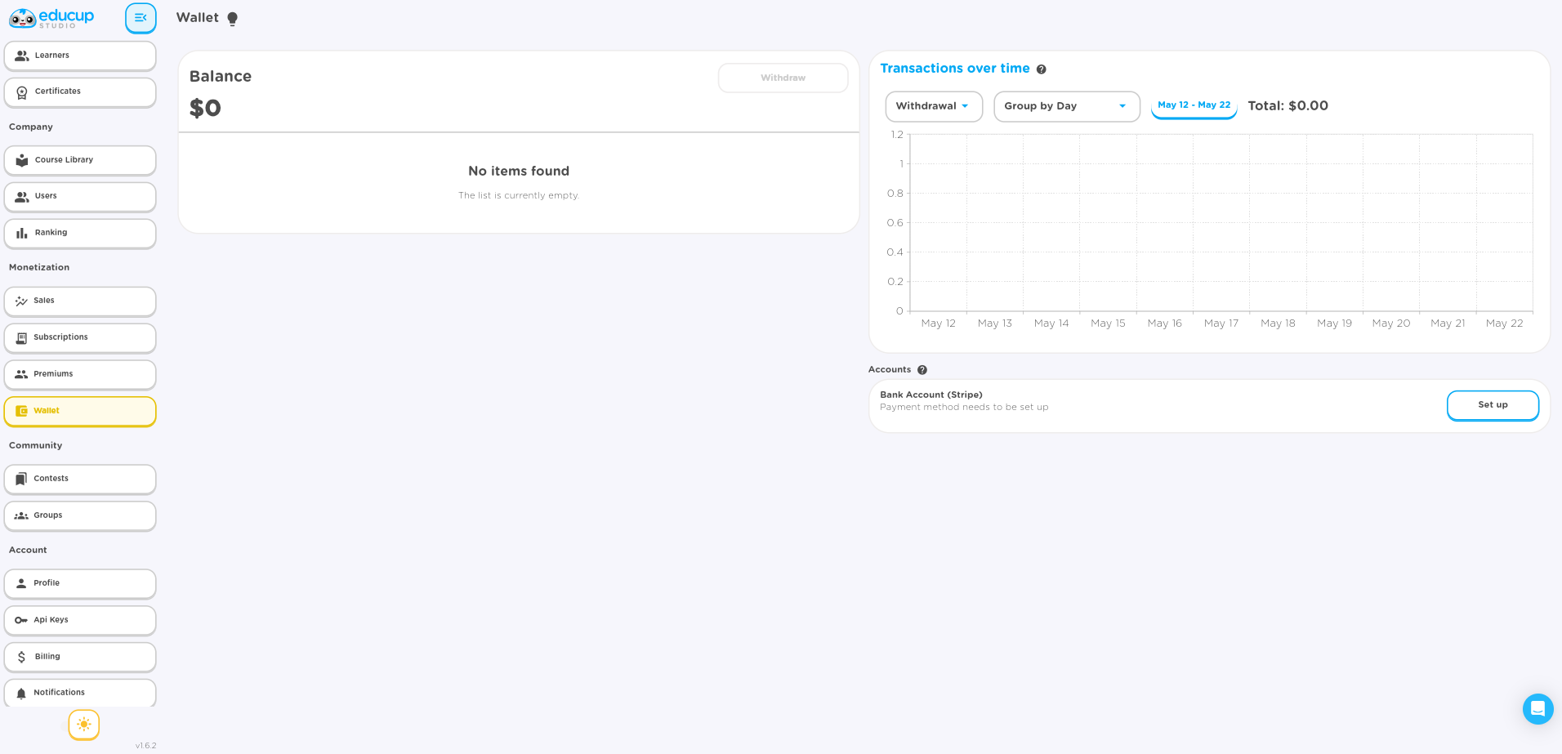Viewport: 1562px width, 754px height.
Task: Open the Withdrawal type dropdown
Action: (934, 106)
